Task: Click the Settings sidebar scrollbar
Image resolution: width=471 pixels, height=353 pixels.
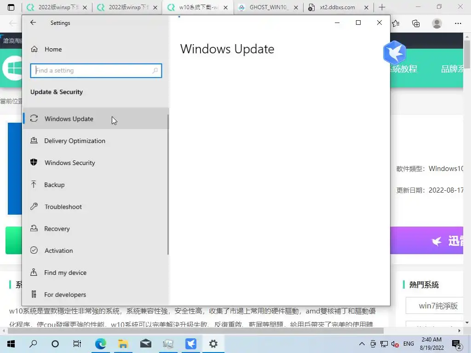Action: [x=168, y=185]
